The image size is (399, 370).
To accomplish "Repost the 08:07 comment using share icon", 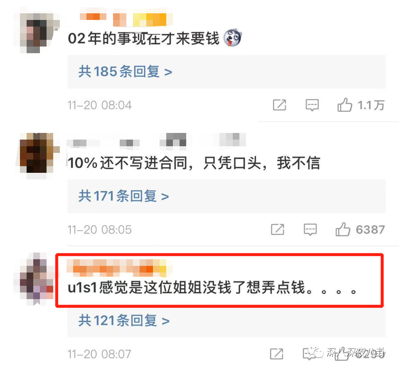I will click(x=277, y=354).
